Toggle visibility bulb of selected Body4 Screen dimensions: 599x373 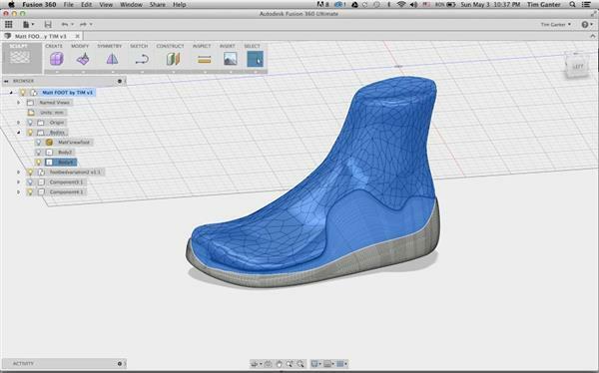38,163
